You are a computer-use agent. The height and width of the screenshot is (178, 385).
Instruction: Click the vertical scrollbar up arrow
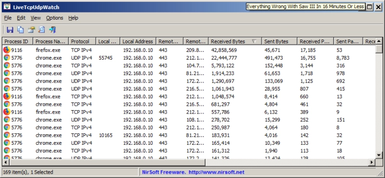coord(379,41)
